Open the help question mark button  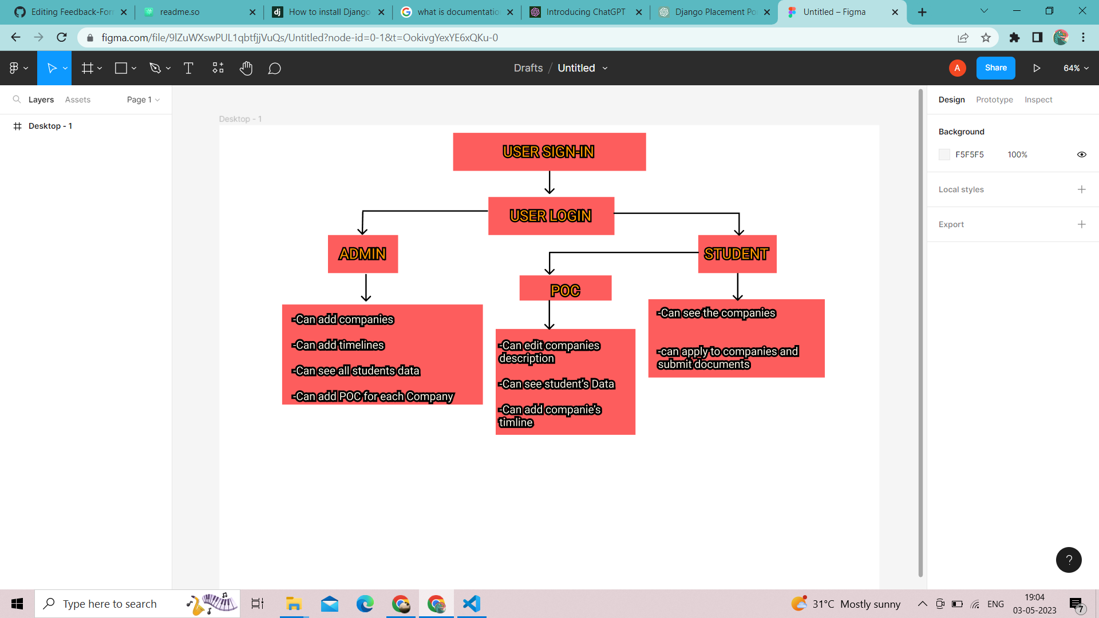pos(1068,560)
